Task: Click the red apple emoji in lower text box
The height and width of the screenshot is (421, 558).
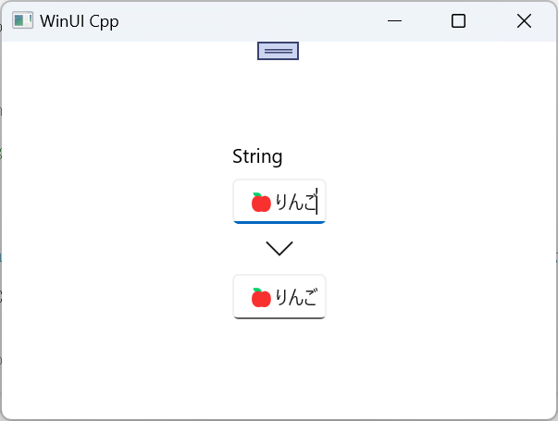Action: 261,298
